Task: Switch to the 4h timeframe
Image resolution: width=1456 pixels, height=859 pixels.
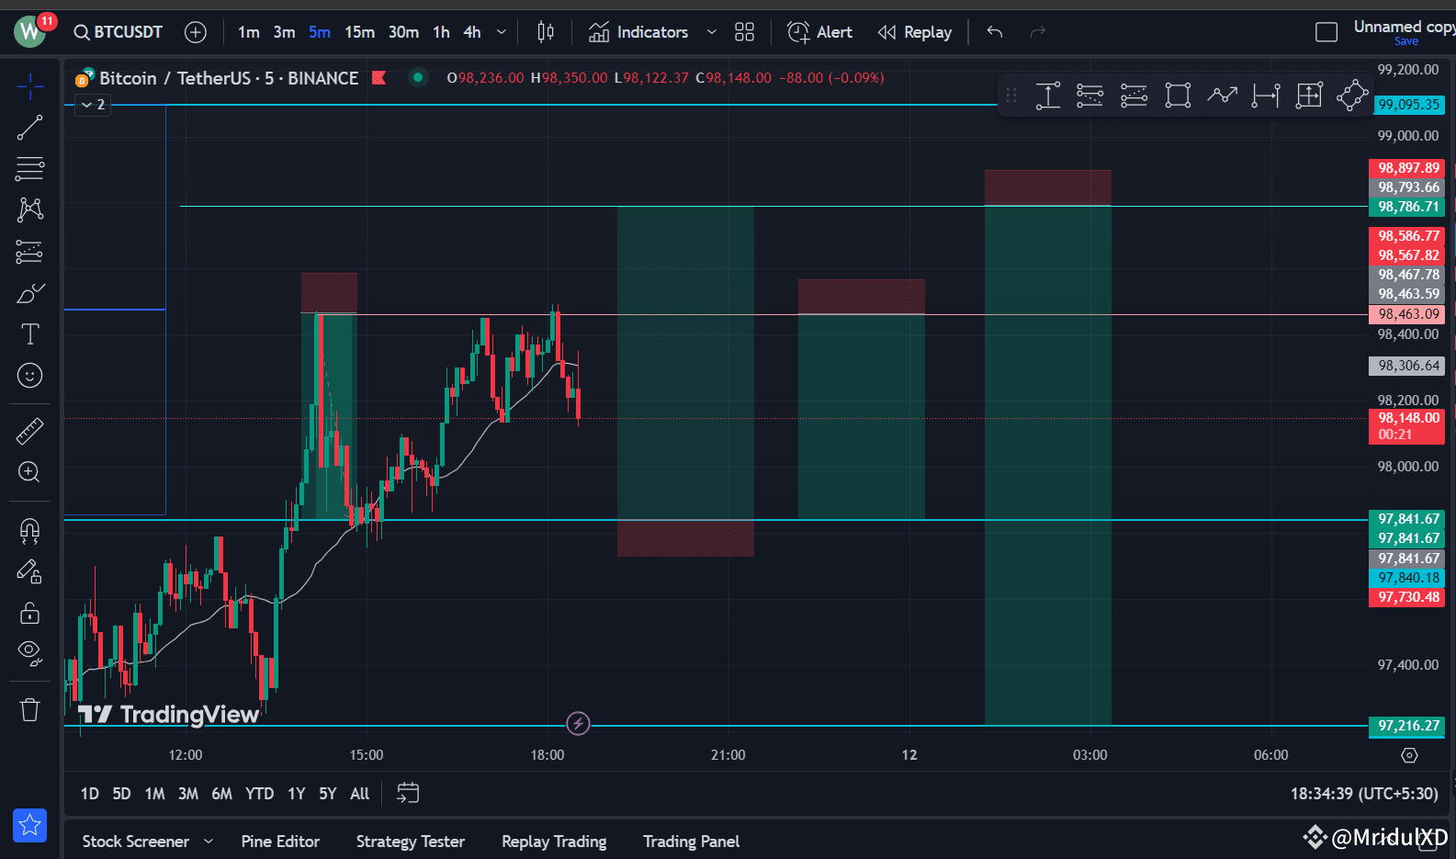Action: [472, 32]
